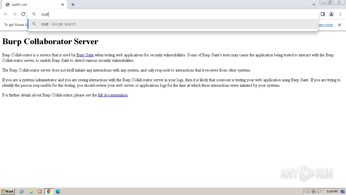Click the show desktop button
Image resolution: width=346 pixels, height=195 pixels.
343,191
